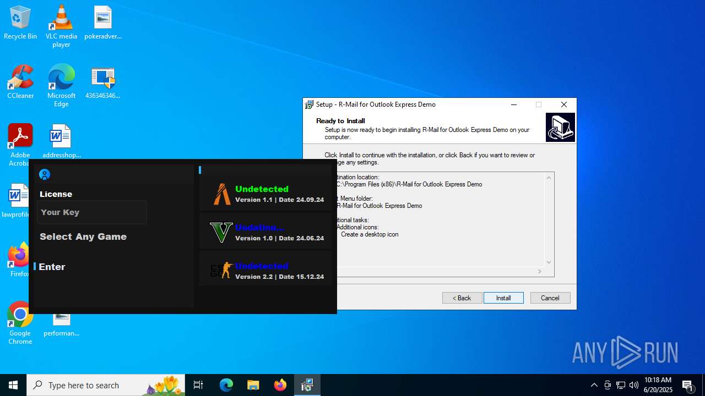Click Enter in the cheat loader
Screen dimensions: 705x396
pyautogui.click(x=52, y=267)
